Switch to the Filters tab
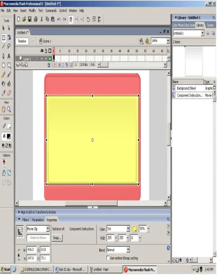The width and height of the screenshot is (217, 276). (x=25, y=220)
